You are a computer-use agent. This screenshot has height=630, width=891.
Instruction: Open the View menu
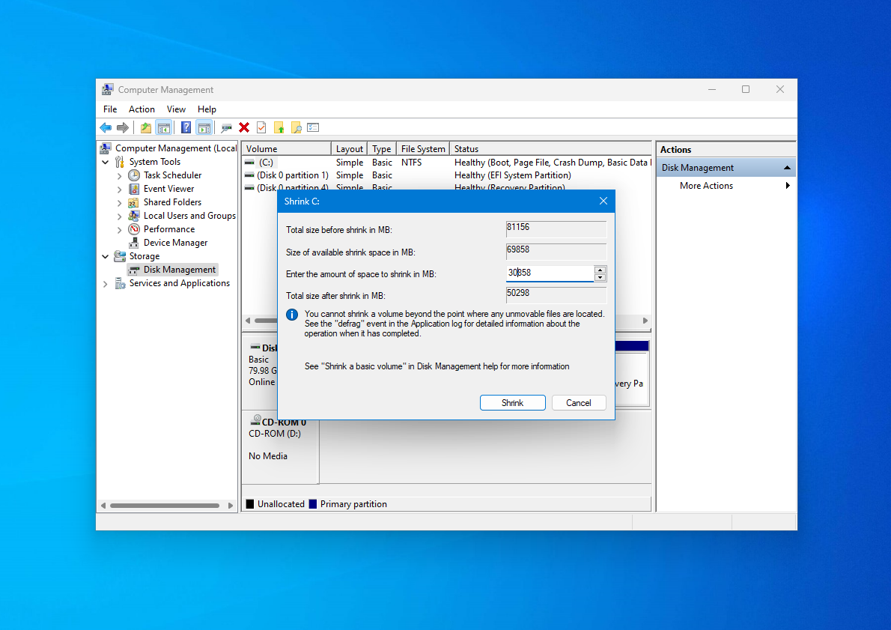[x=176, y=109]
